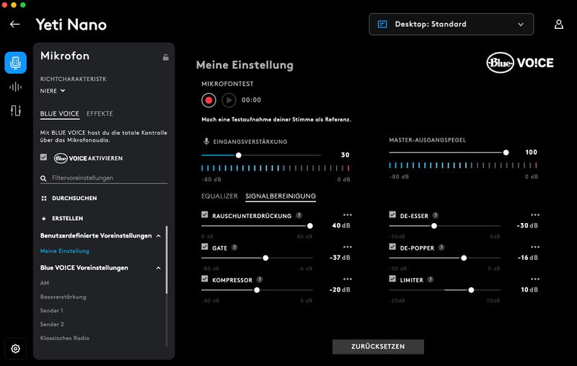
Task: Go back using the left arrow icon
Action: 14,25
